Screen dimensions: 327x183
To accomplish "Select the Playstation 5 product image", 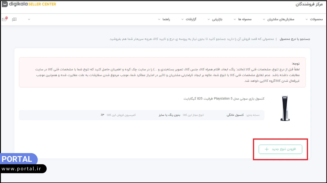I will point(284,109).
